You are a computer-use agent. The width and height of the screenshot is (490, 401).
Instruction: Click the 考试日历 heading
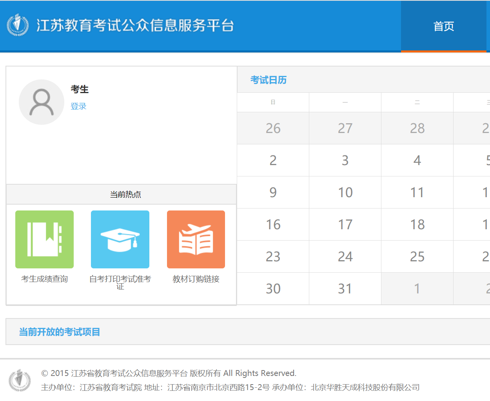coord(269,80)
